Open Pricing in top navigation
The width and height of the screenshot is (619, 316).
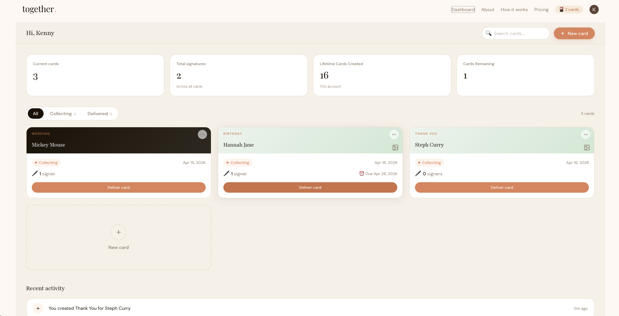(541, 9)
